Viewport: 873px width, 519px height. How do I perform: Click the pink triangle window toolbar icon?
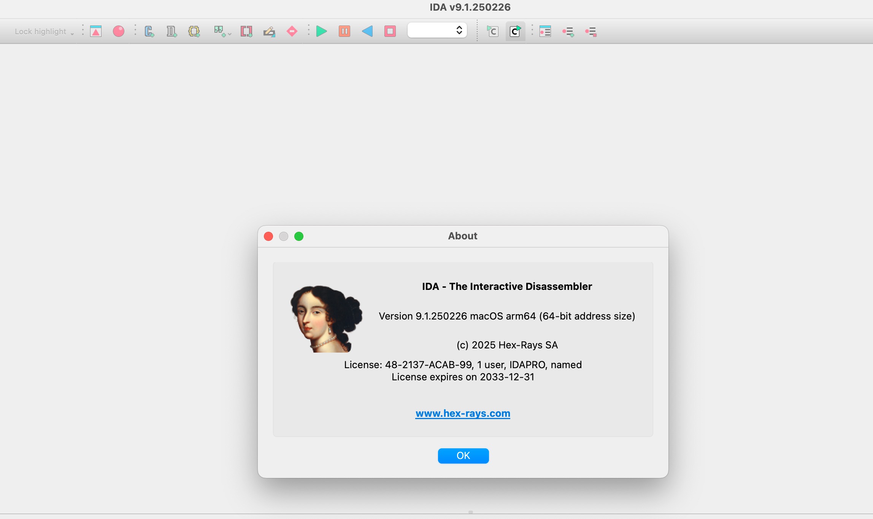click(x=96, y=31)
